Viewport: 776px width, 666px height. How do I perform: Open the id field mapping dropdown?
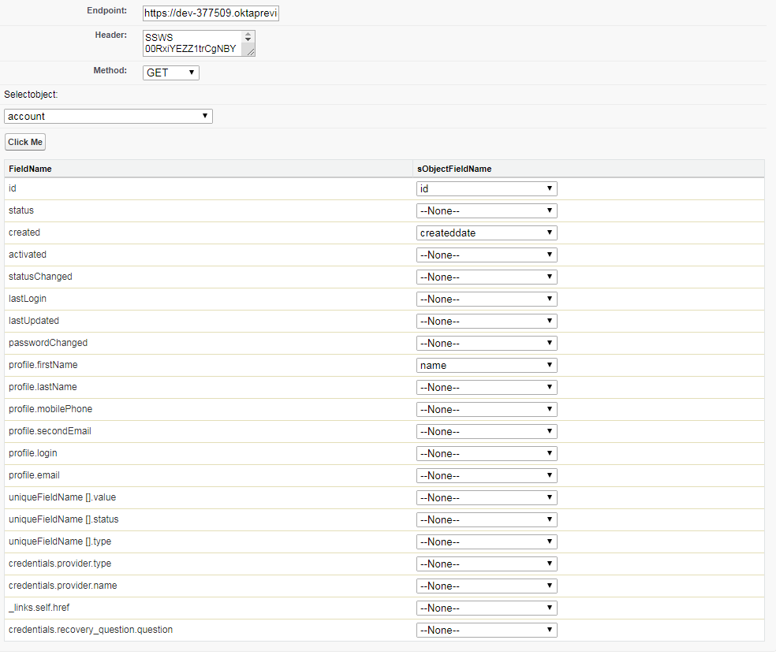486,188
